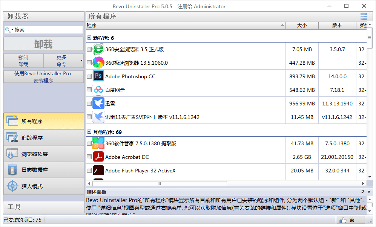This screenshot has width=376, height=227.
Task: Switch to 浏览器拓展 module
Action: coord(44,154)
